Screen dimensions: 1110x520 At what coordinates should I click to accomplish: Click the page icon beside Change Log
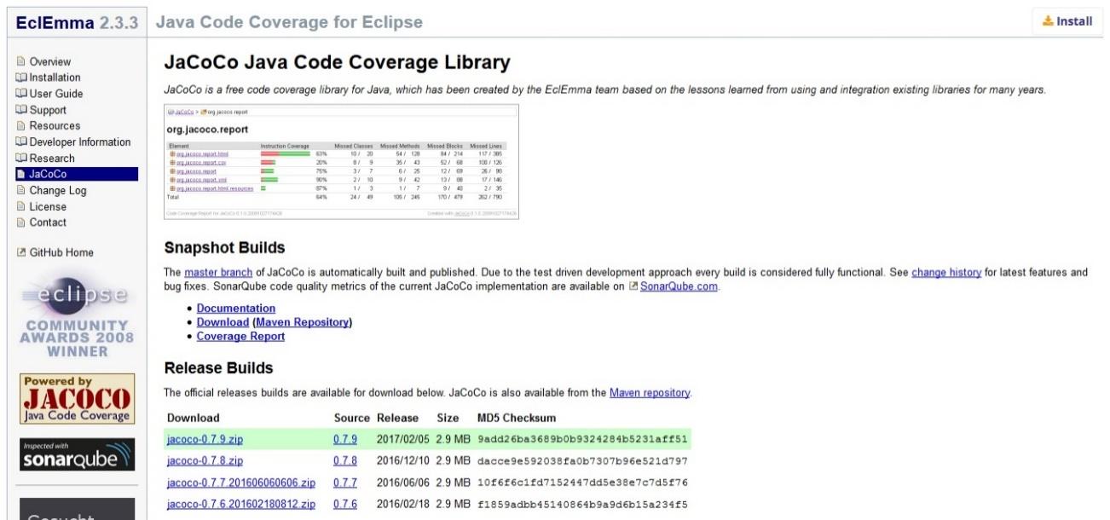pyautogui.click(x=21, y=191)
